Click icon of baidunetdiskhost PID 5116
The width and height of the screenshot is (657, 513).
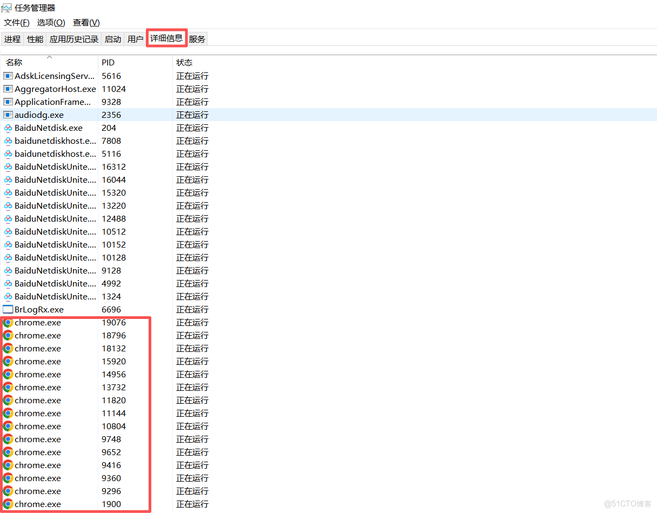[x=8, y=154]
